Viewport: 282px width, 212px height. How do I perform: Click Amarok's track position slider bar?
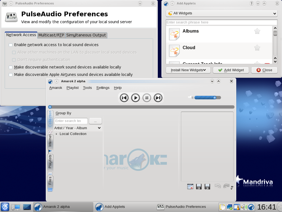[141, 107]
